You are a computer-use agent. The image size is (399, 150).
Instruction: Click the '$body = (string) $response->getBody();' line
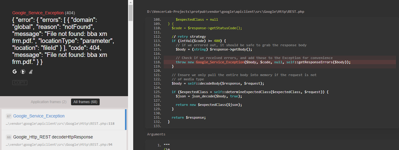coord(214,49)
